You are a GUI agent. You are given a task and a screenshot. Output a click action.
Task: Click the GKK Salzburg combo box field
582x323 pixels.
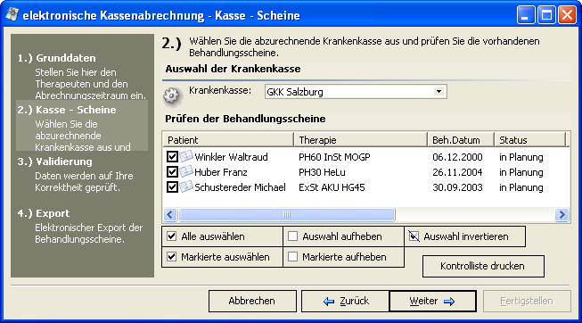(356, 91)
